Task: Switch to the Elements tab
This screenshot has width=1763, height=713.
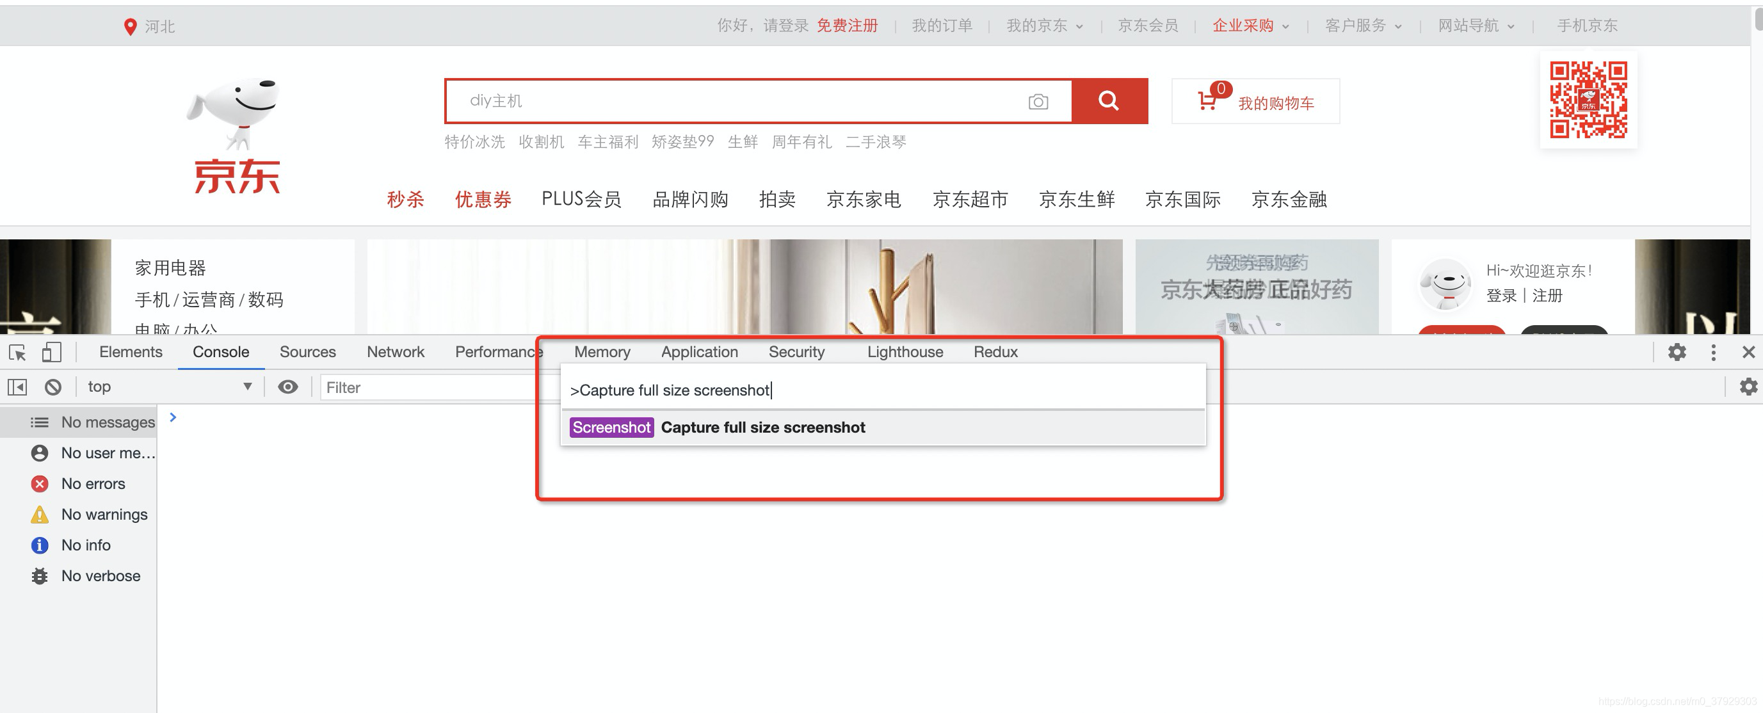Action: tap(131, 353)
